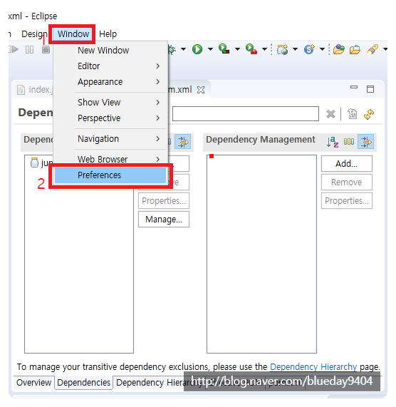This screenshot has width=396, height=407.
Task: Click the Open Task folder icon
Action: [355, 49]
